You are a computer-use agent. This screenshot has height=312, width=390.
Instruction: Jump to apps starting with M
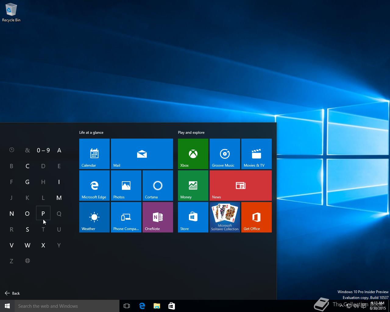(x=59, y=198)
